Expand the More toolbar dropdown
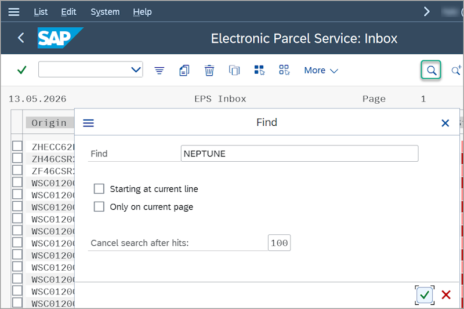This screenshot has height=309, width=464. (321, 70)
